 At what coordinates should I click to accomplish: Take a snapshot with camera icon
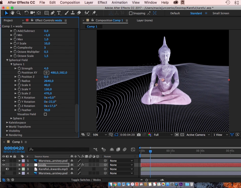coord(139,135)
